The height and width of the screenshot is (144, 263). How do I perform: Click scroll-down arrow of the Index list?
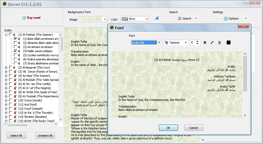point(61,120)
